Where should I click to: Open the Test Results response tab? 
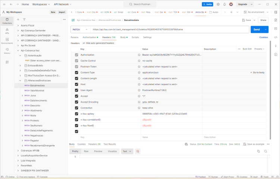(x=110, y=144)
